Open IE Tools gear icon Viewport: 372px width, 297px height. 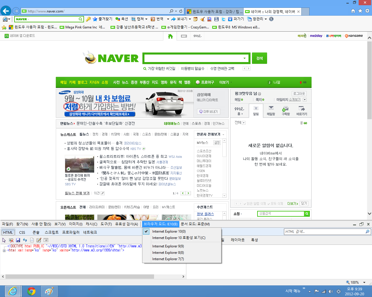[x=367, y=11]
